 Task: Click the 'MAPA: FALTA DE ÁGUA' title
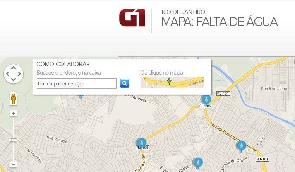point(220,22)
